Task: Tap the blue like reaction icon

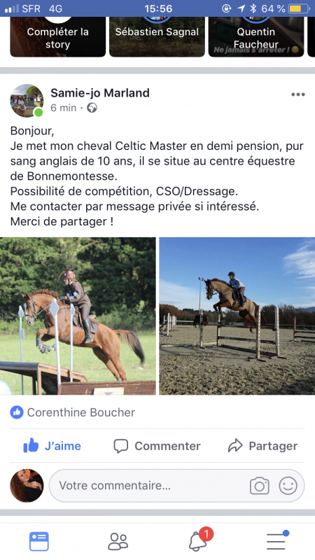Action: pyautogui.click(x=16, y=412)
